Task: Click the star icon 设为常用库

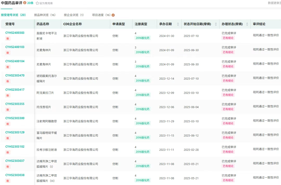Action: 37,3
